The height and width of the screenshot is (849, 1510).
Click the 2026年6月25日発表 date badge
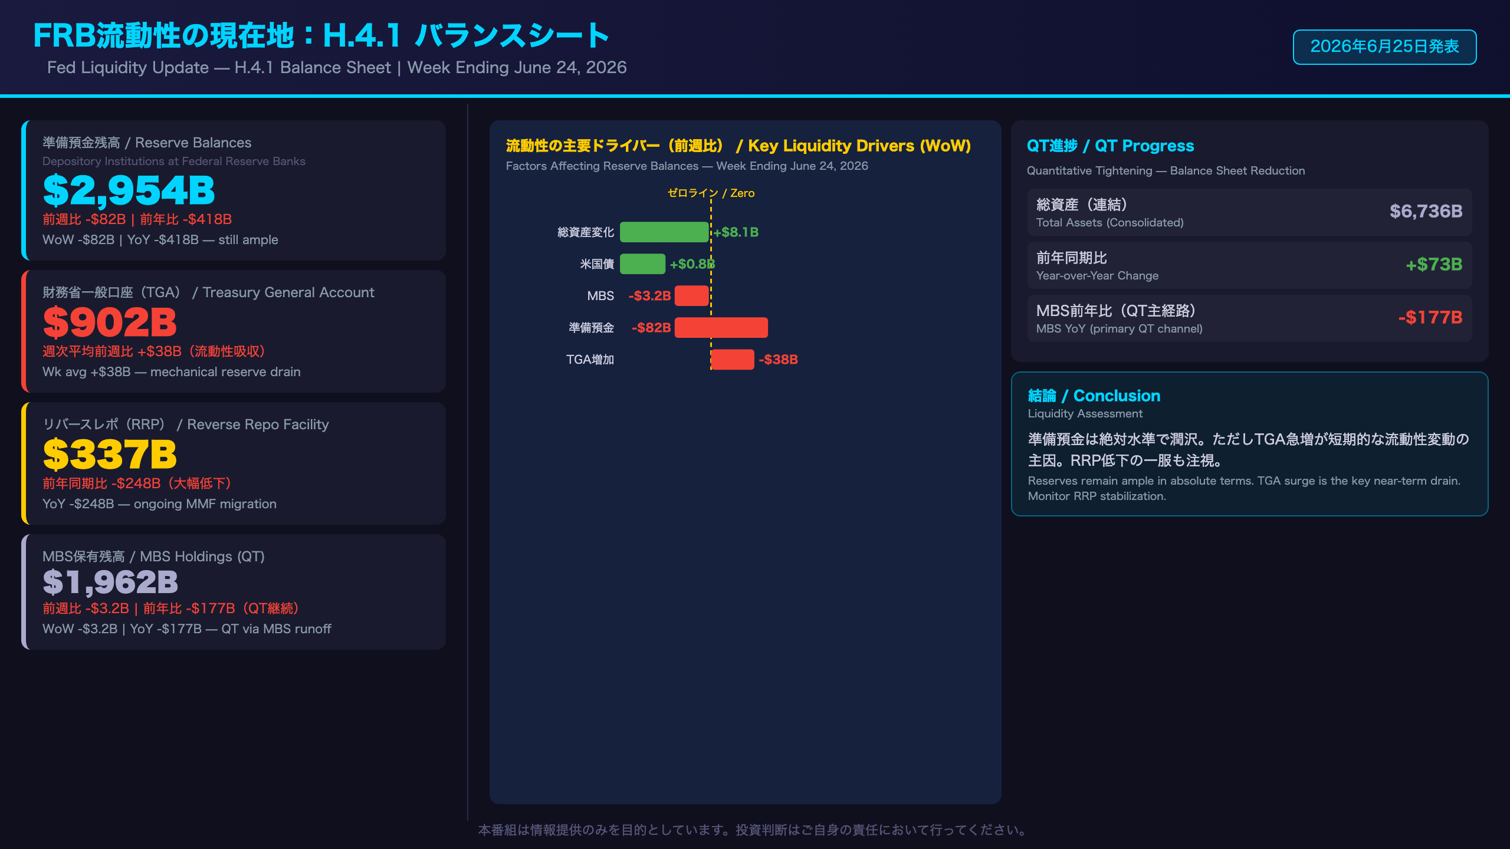coord(1384,47)
